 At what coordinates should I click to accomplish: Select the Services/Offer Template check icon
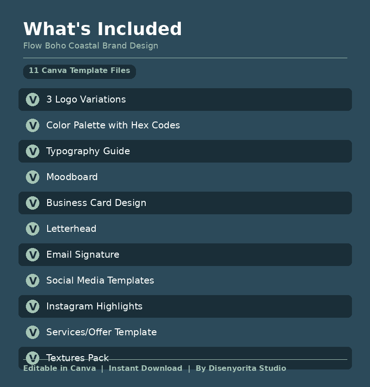(32, 332)
